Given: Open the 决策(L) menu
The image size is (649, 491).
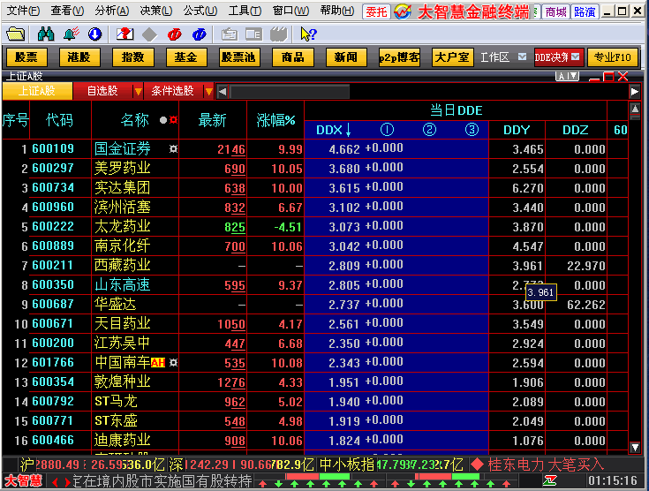Looking at the screenshot, I should (156, 11).
